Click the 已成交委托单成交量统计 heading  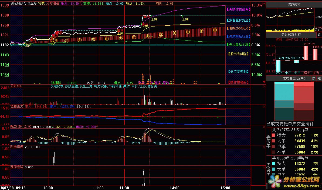click(290, 124)
